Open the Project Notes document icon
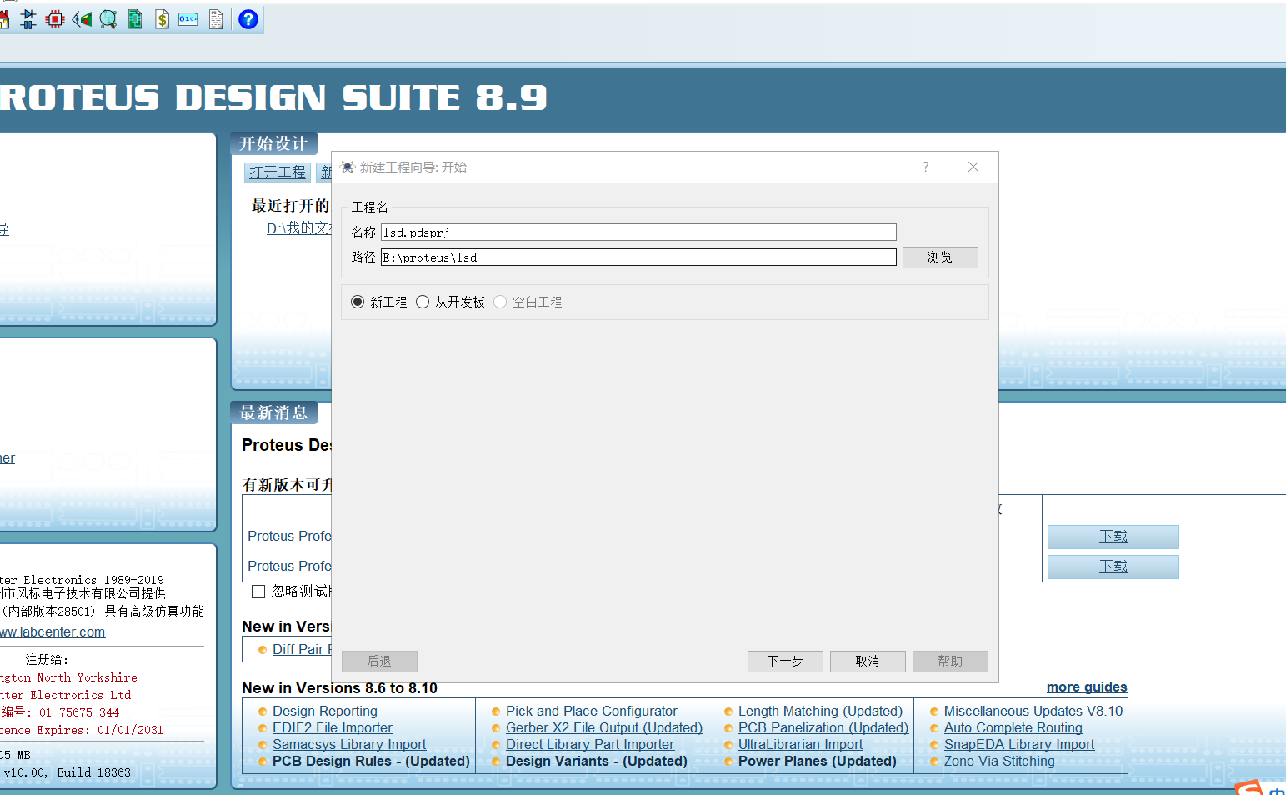1286x795 pixels. point(216,19)
